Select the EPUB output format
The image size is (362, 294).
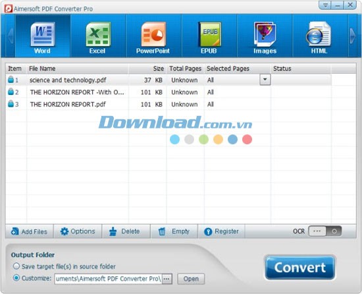209,36
